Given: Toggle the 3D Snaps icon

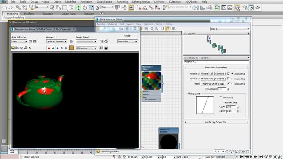Looking at the screenshot, I should (x=138, y=8).
